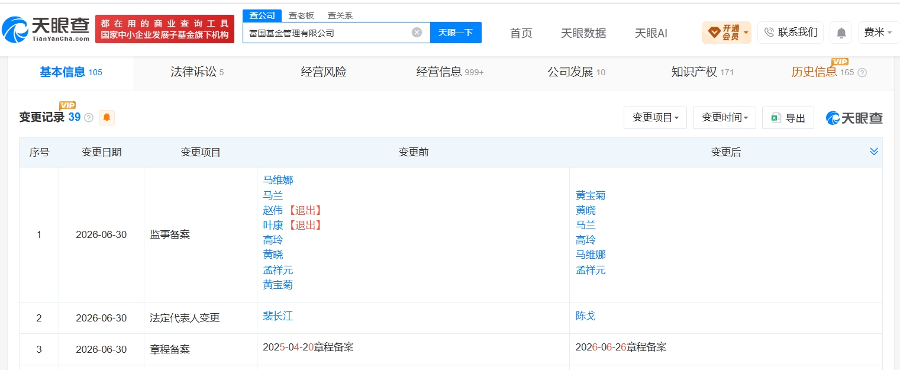Open 叶康 marked 退出
This screenshot has height=370, width=900.
click(x=273, y=225)
